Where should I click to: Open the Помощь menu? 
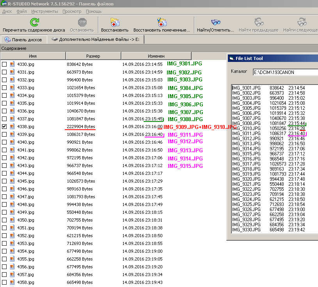tap(94, 11)
